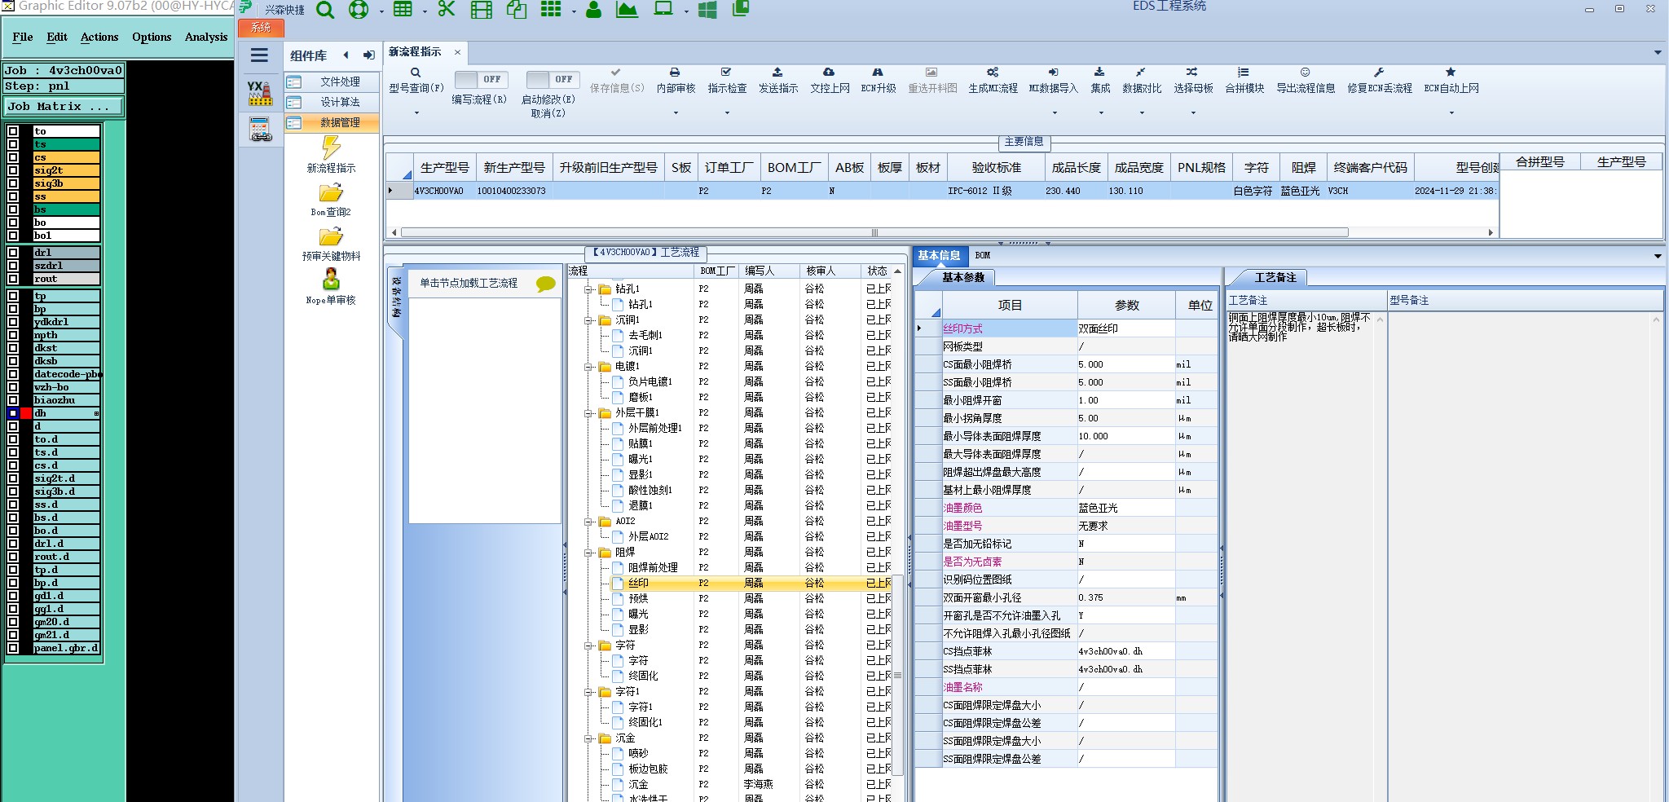Collapse the 外层干膜1 tree folder
This screenshot has height=802, width=1669.
tap(588, 413)
